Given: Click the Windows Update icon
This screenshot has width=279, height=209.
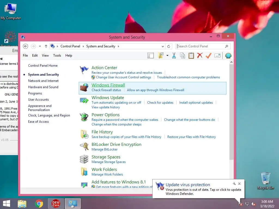Looking at the screenshot, I should pos(84,100).
